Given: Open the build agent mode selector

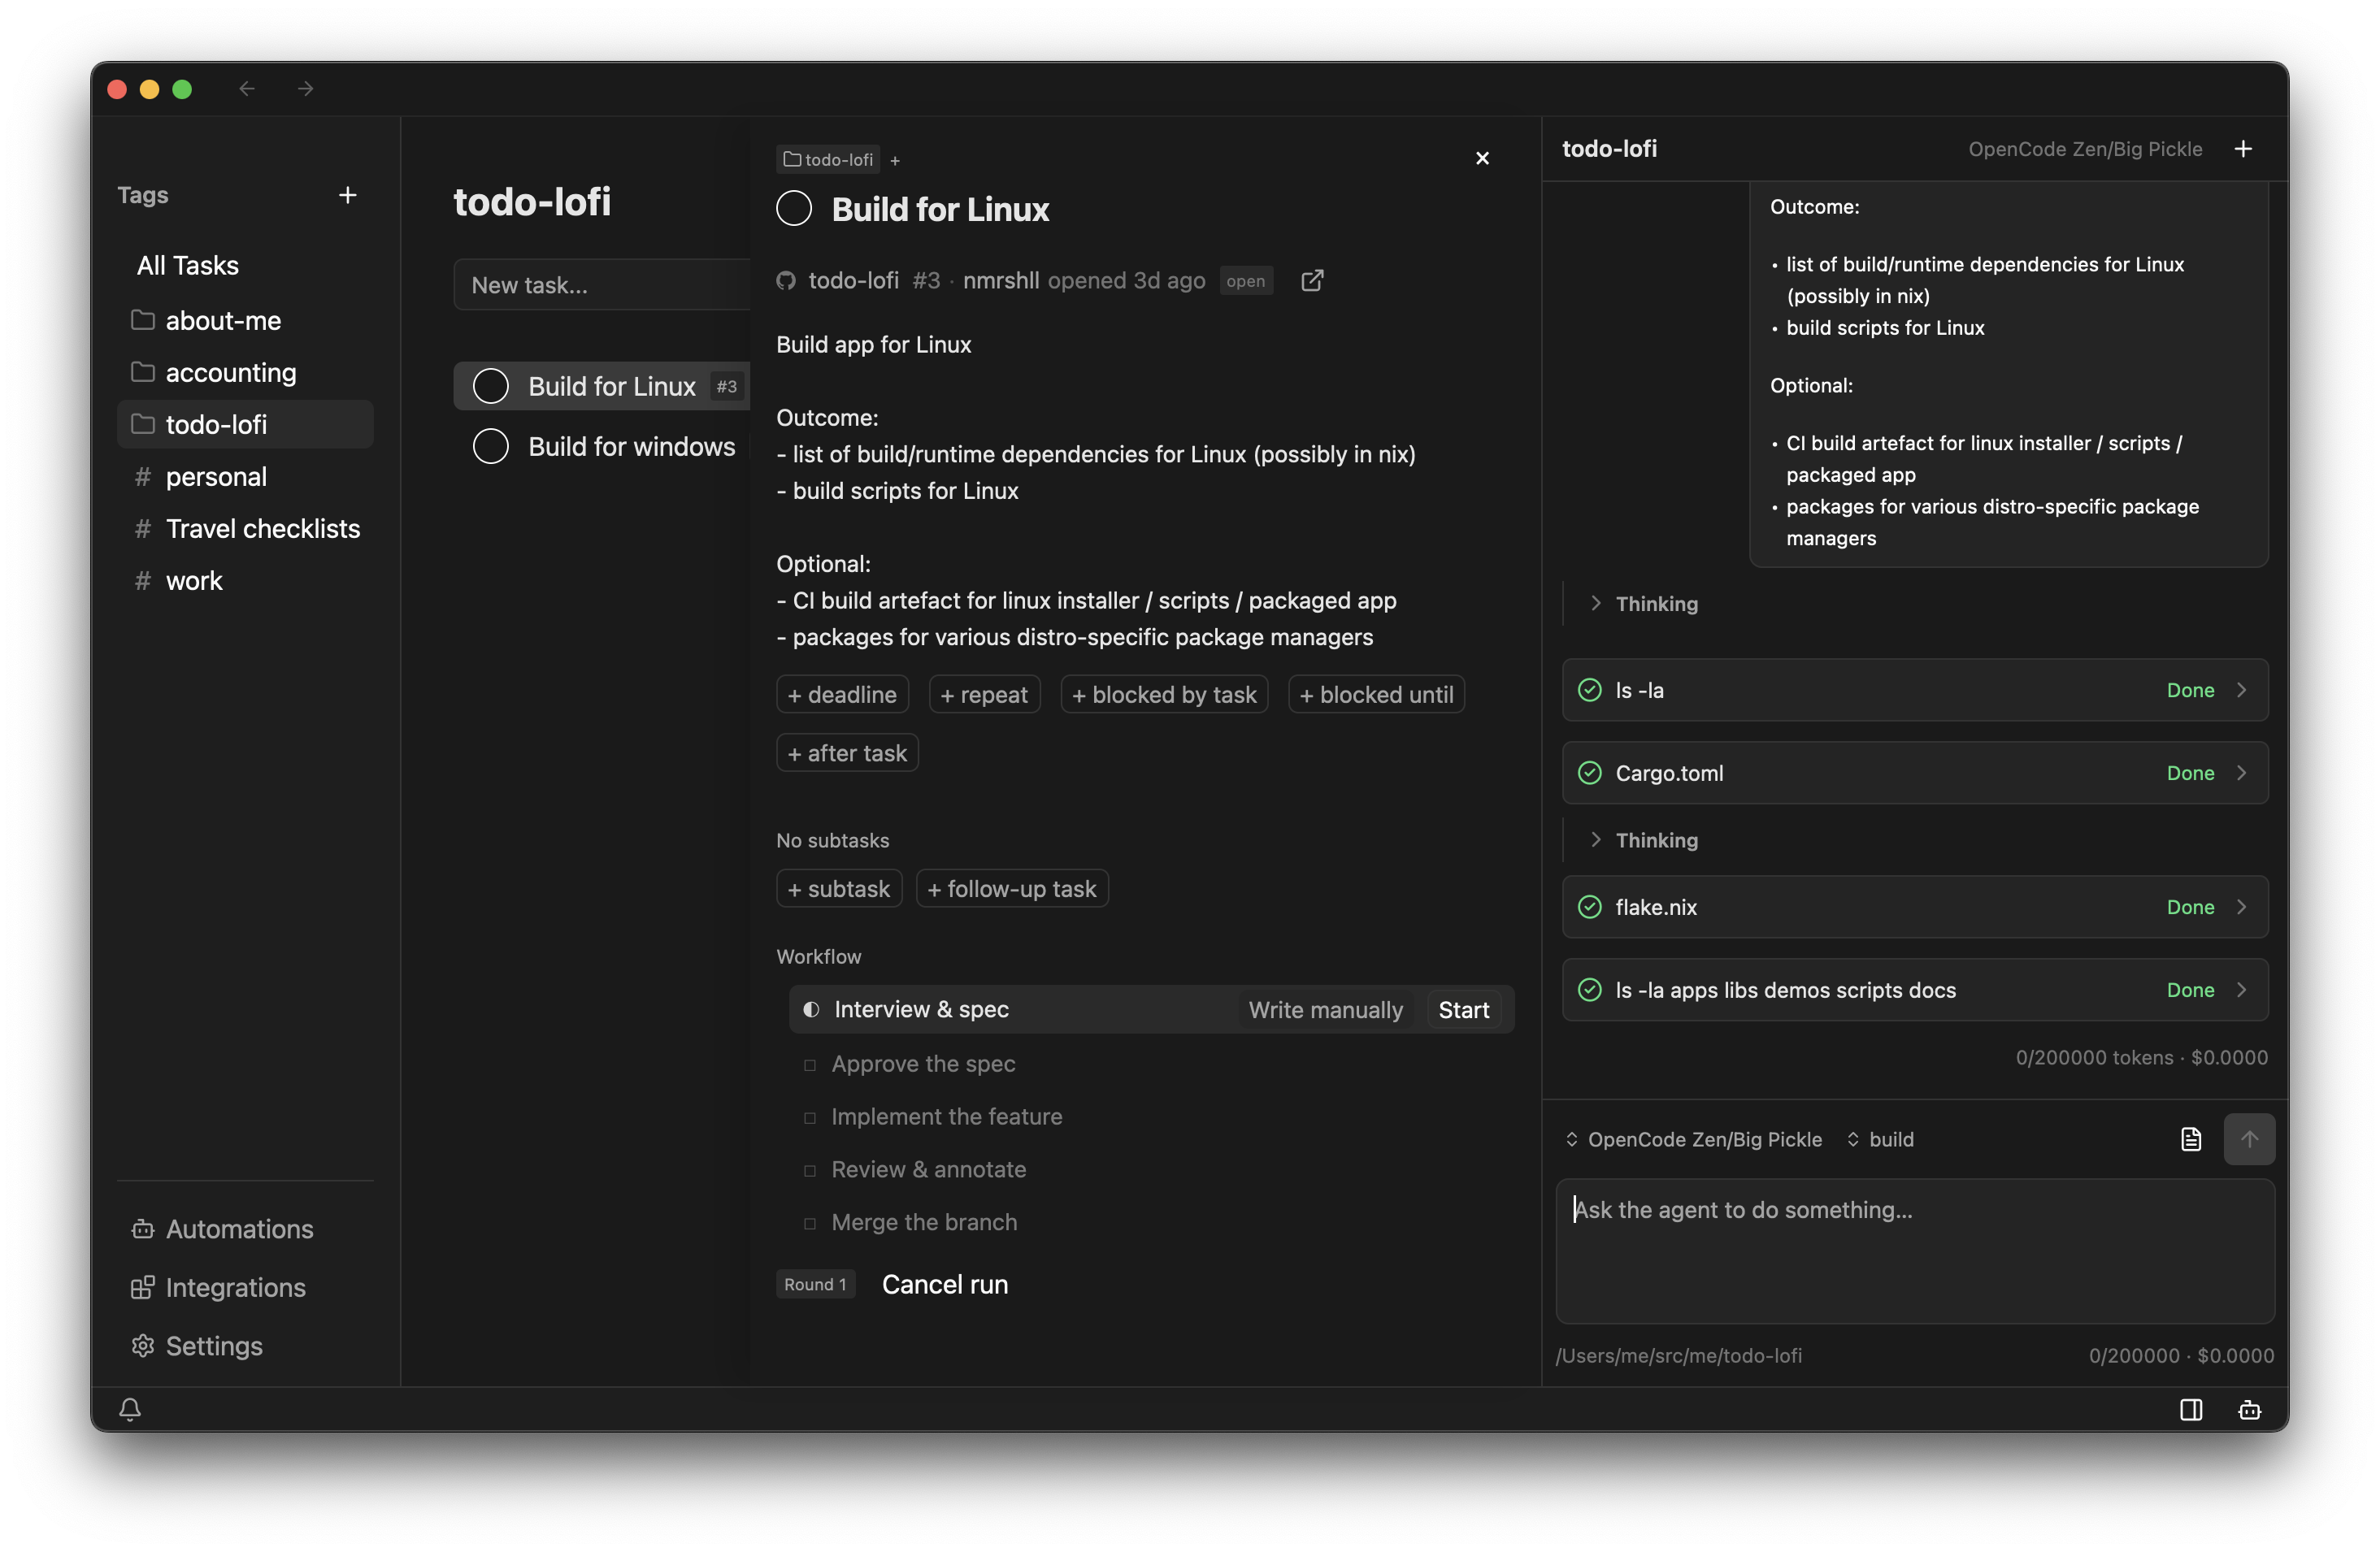Looking at the screenshot, I should click(1880, 1139).
